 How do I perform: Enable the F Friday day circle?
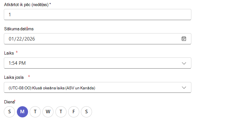click(74, 112)
